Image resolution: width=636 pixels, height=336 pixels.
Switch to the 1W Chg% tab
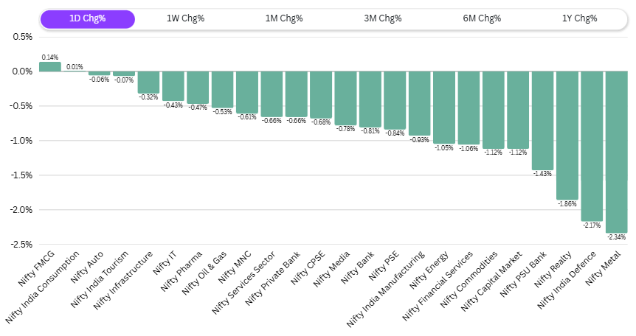coord(185,19)
